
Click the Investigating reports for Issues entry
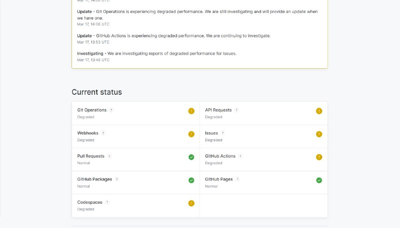pyautogui.click(x=157, y=54)
